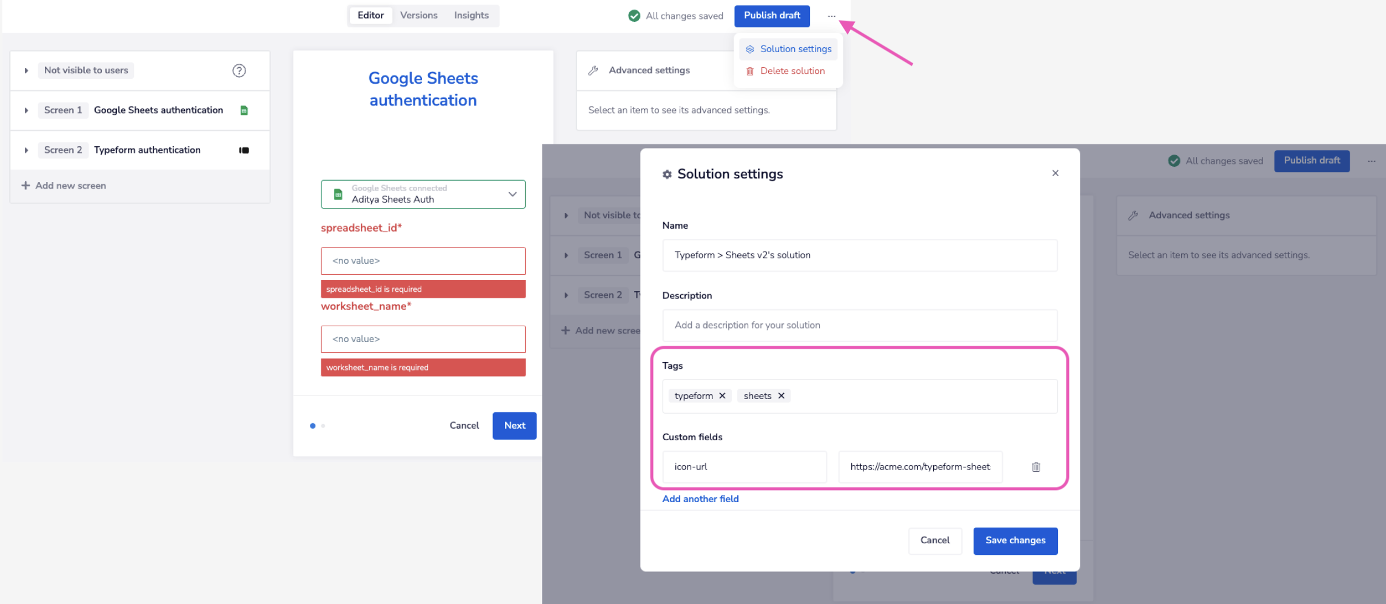
Task: Remove the typeform tag
Action: click(722, 395)
